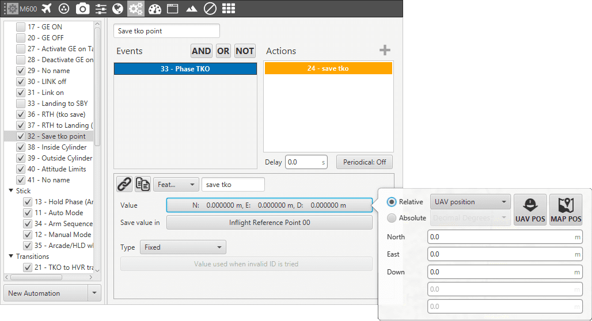Viewport: 592px width, 321px height.
Task: Click the automation list vertical scrollbar
Action: (97, 87)
